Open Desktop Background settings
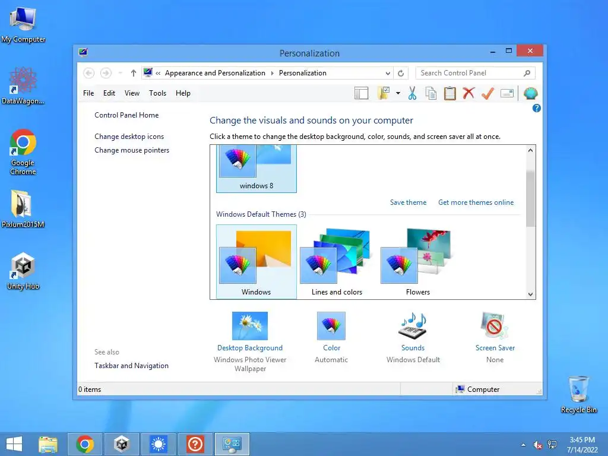Image resolution: width=608 pixels, height=456 pixels. [250, 348]
